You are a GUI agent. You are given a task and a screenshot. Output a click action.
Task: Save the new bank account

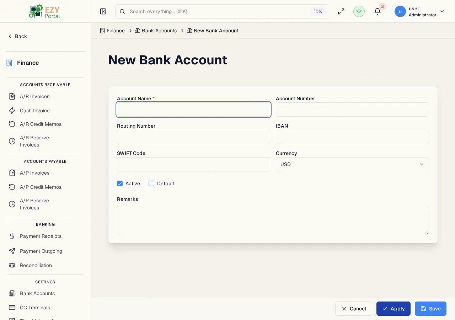click(x=430, y=309)
